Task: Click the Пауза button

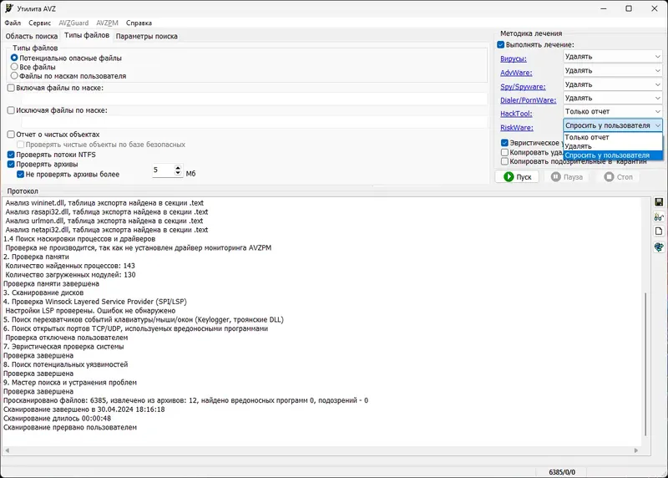Action: [x=567, y=176]
